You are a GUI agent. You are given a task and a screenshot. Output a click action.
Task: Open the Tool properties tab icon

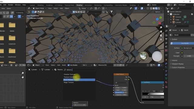tap(166, 31)
